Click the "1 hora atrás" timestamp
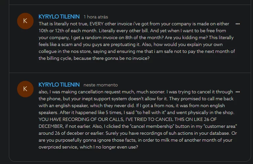 pyautogui.click(x=96, y=17)
